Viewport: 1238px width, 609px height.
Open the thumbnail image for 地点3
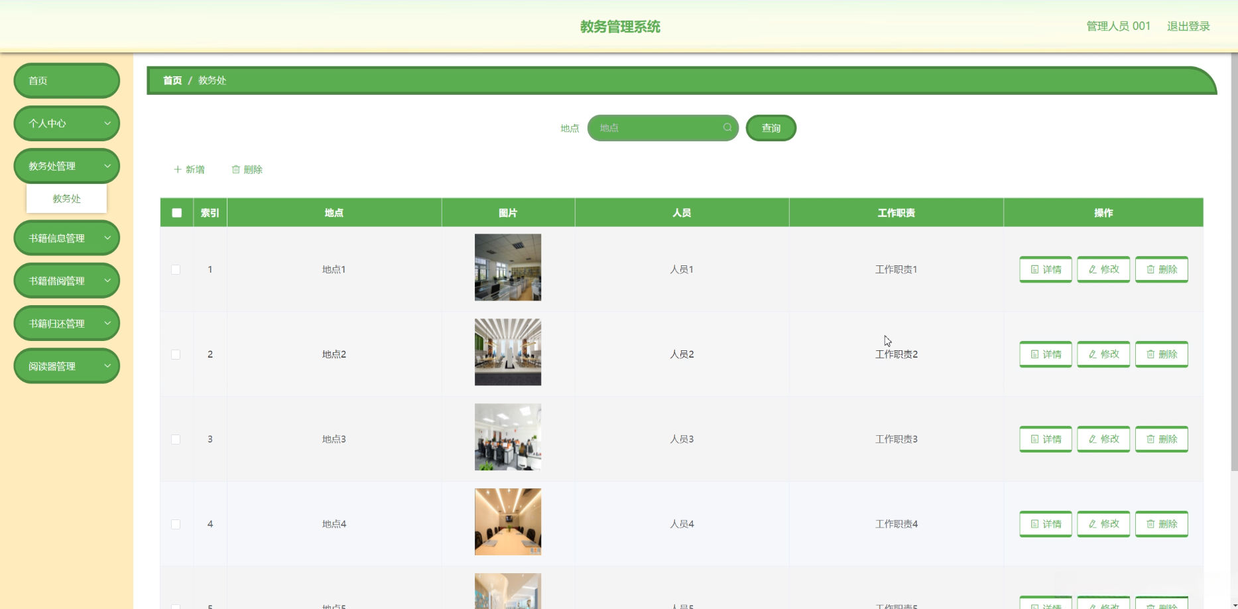pos(508,437)
